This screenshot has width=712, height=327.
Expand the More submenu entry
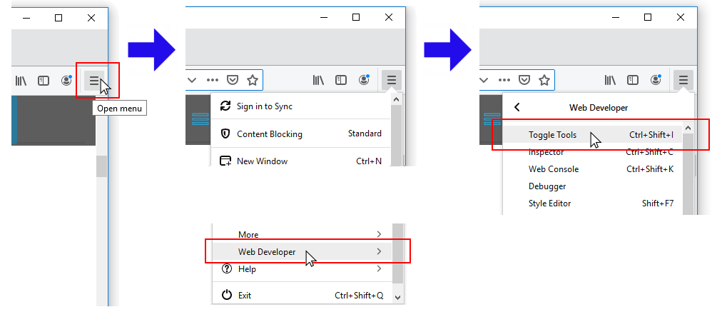point(248,234)
